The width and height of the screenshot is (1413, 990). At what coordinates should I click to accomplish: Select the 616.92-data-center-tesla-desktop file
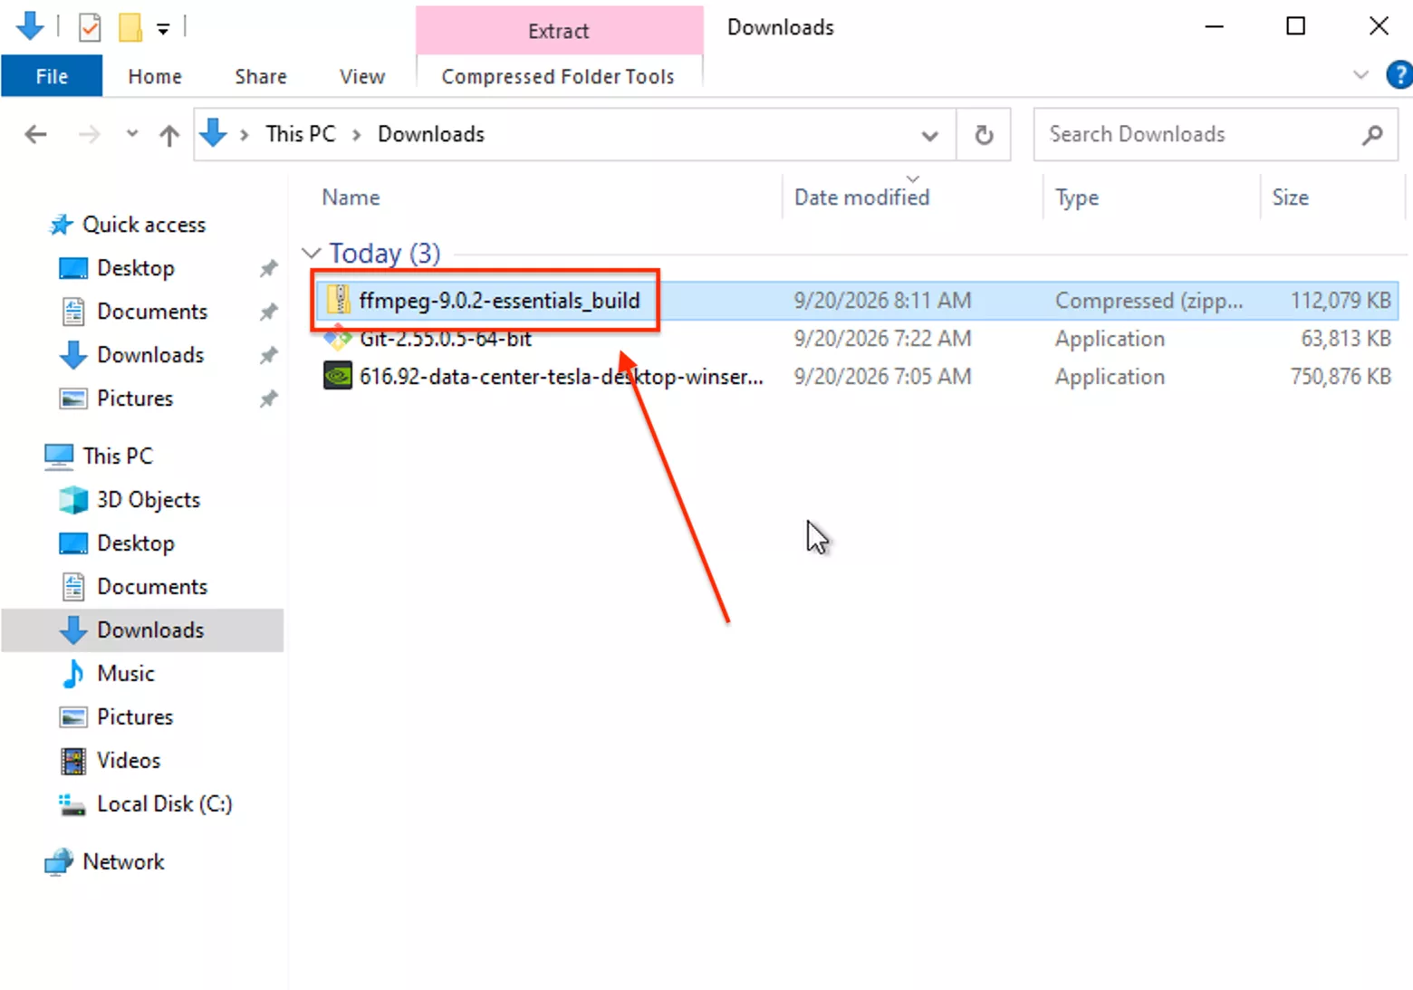pos(562,377)
